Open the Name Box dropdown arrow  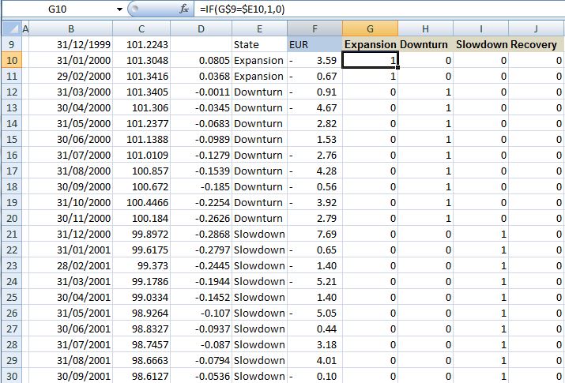pos(119,9)
